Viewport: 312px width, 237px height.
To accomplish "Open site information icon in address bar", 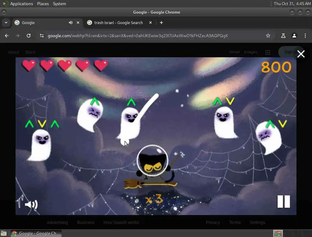I will 41,36.
